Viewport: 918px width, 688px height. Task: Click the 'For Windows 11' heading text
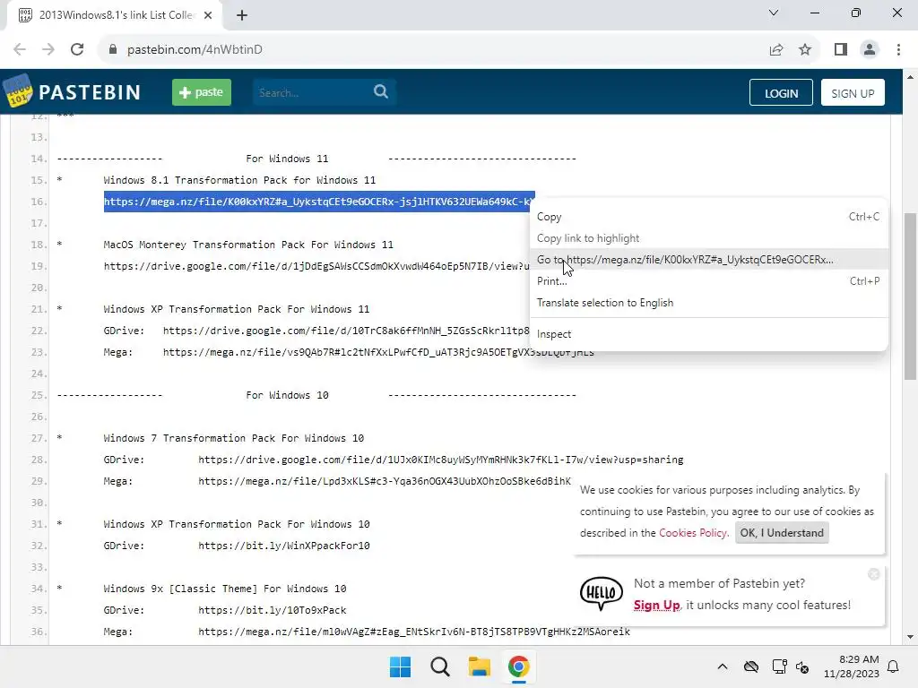287,159
